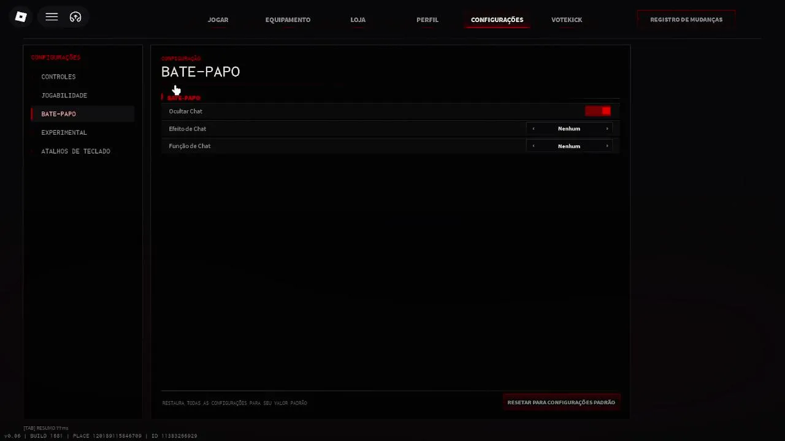Select next Efeito de Chat option

point(607,129)
